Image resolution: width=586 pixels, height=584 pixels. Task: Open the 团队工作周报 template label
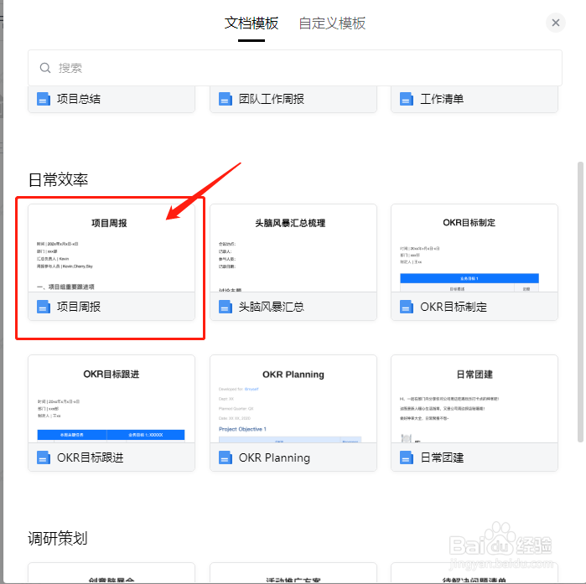tap(272, 100)
